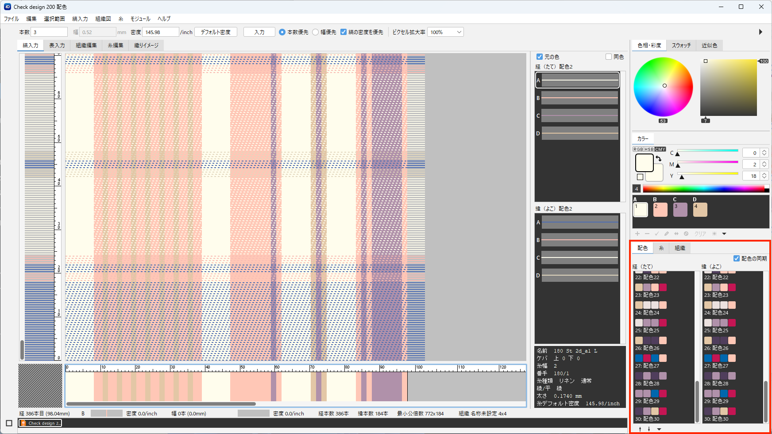Click the 本数 input field

click(49, 32)
